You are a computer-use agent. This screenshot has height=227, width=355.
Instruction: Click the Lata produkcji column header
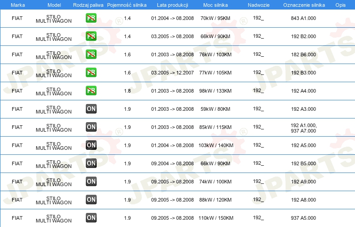[x=173, y=5]
